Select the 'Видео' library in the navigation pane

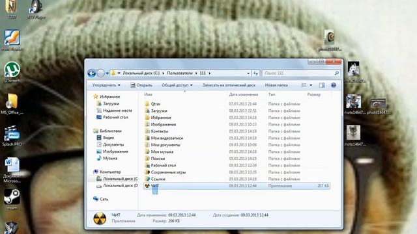coord(108,138)
